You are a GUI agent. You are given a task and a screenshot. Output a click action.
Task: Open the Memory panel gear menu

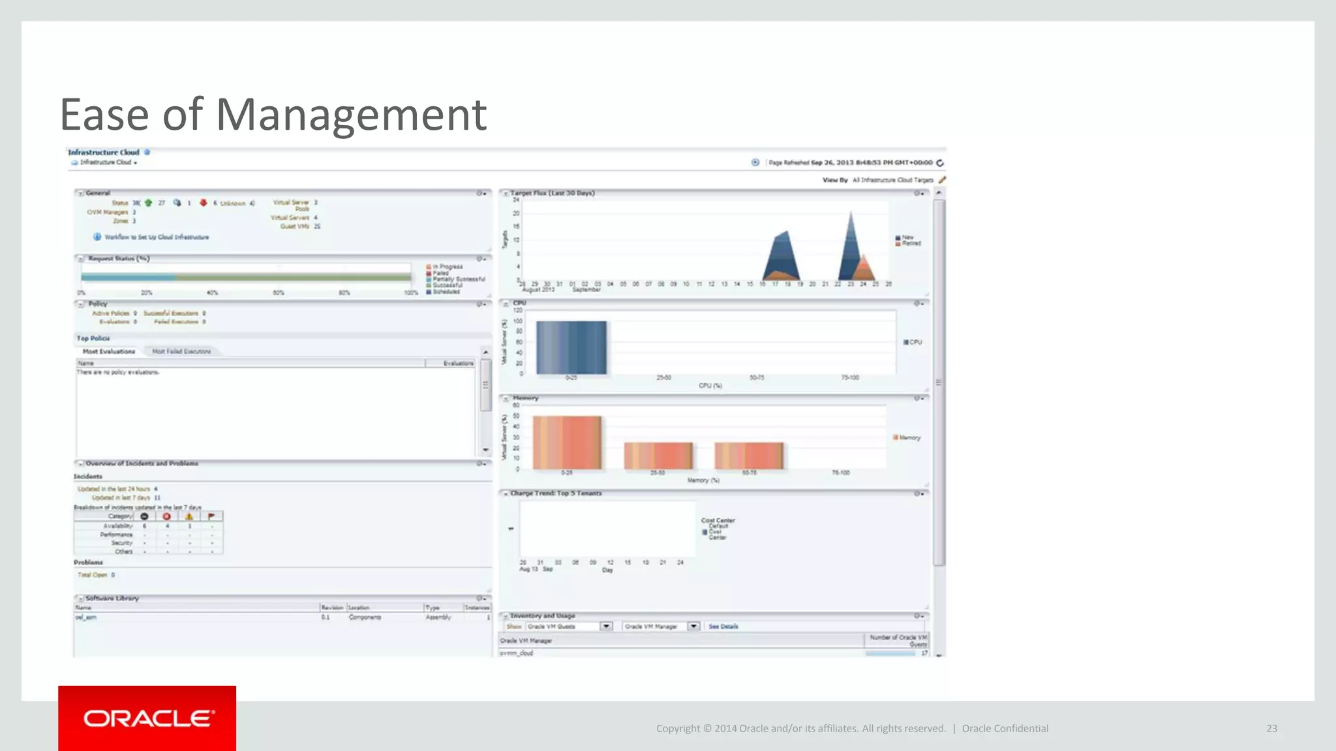click(x=919, y=398)
